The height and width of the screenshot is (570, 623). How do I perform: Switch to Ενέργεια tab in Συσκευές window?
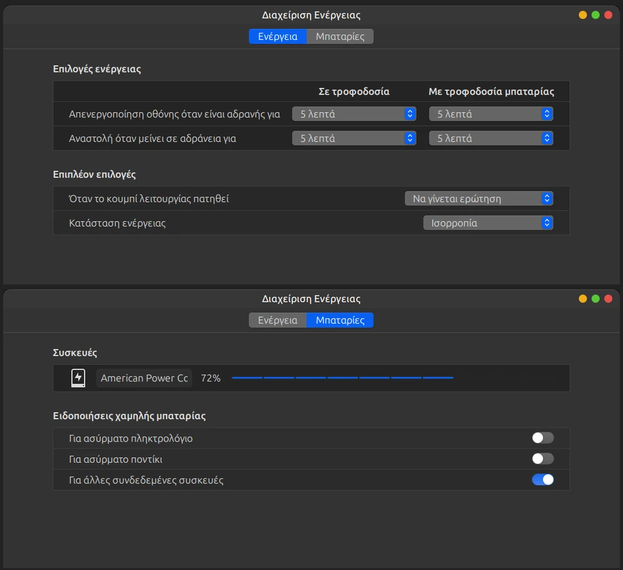click(x=278, y=320)
